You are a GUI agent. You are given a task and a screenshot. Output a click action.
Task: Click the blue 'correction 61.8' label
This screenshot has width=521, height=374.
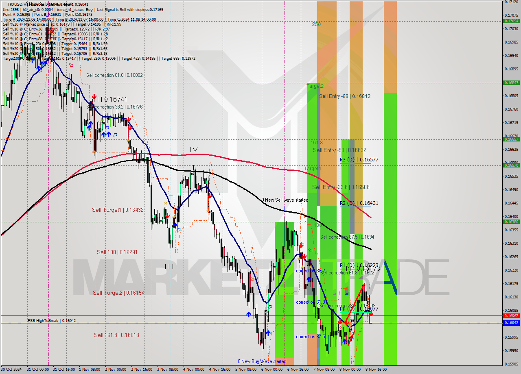click(x=311, y=302)
